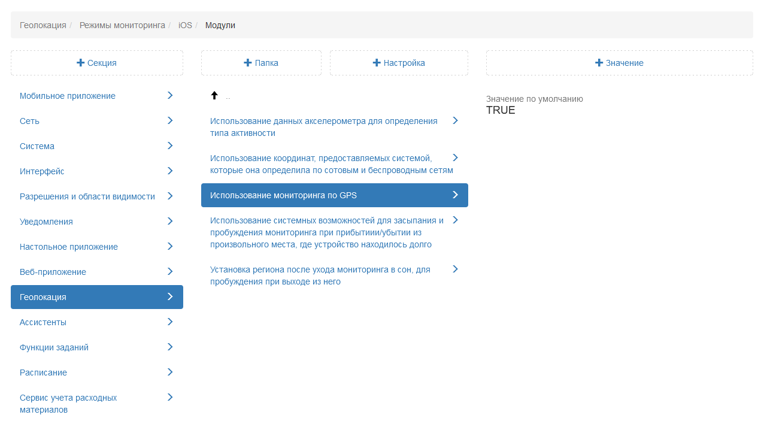The image size is (764, 430).
Task: Open setting about cellular and wireless coordinates
Action: tap(331, 164)
